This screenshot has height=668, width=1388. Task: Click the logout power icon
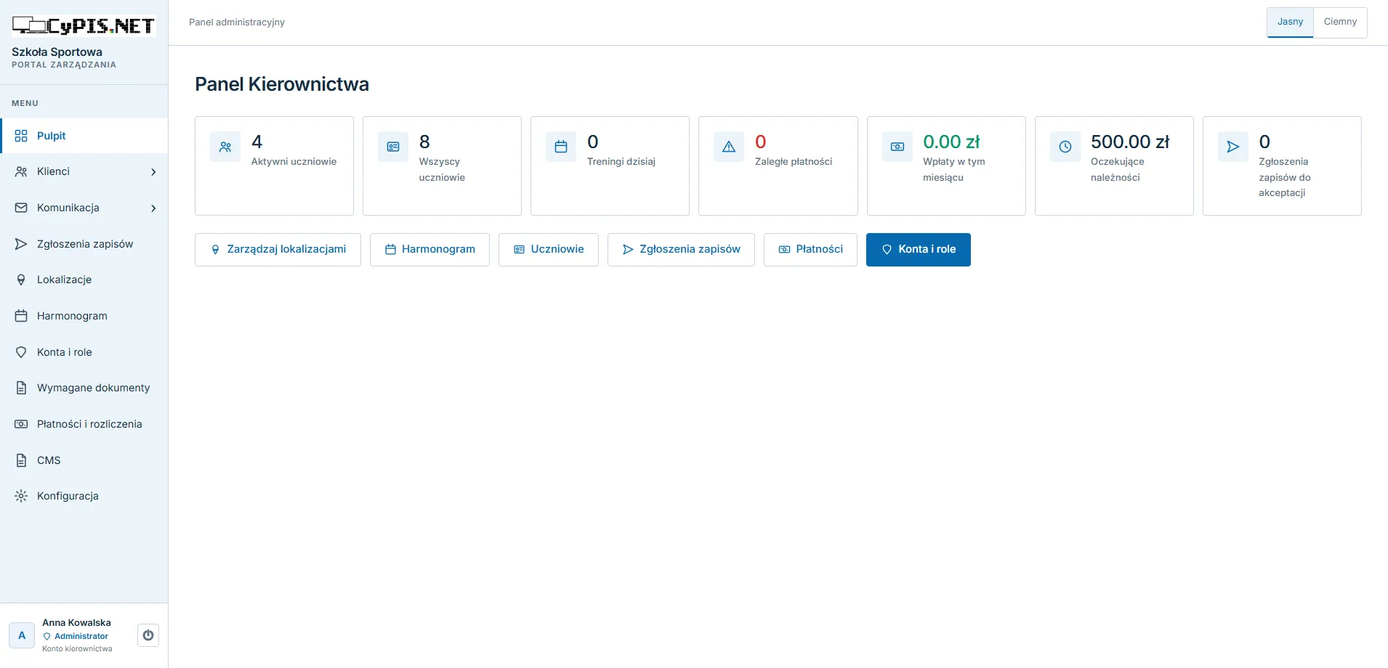tap(148, 635)
